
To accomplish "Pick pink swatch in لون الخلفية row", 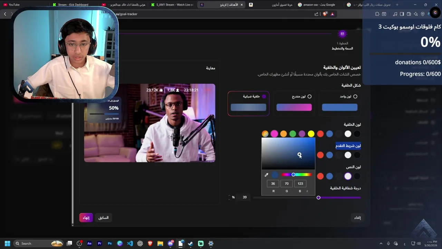I will point(274,134).
